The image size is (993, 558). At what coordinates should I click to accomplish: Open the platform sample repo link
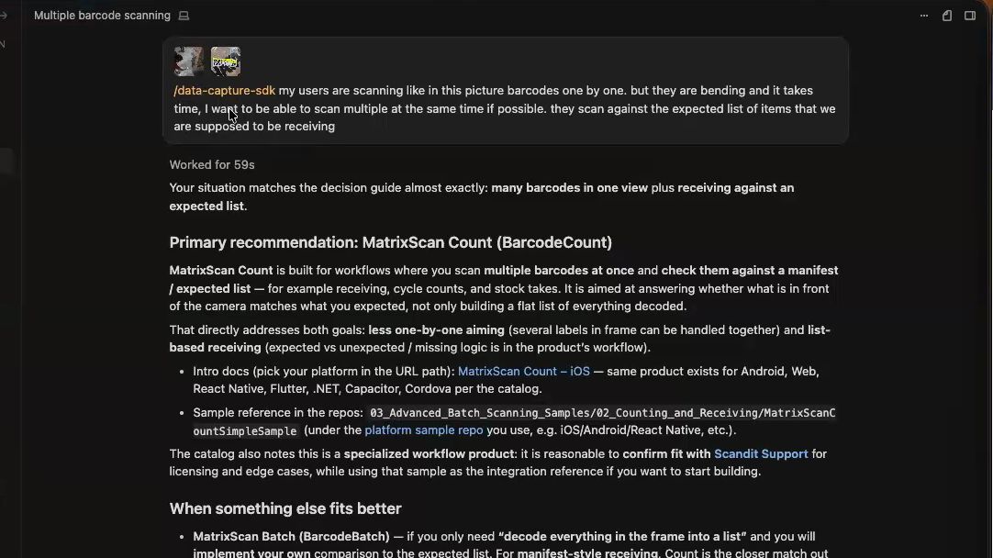tap(424, 430)
